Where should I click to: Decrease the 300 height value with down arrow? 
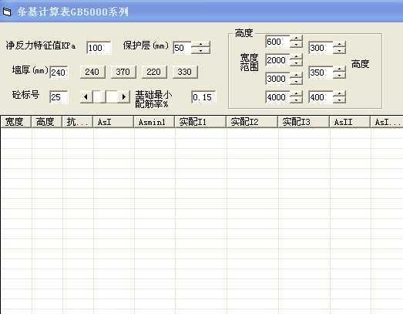coord(340,51)
